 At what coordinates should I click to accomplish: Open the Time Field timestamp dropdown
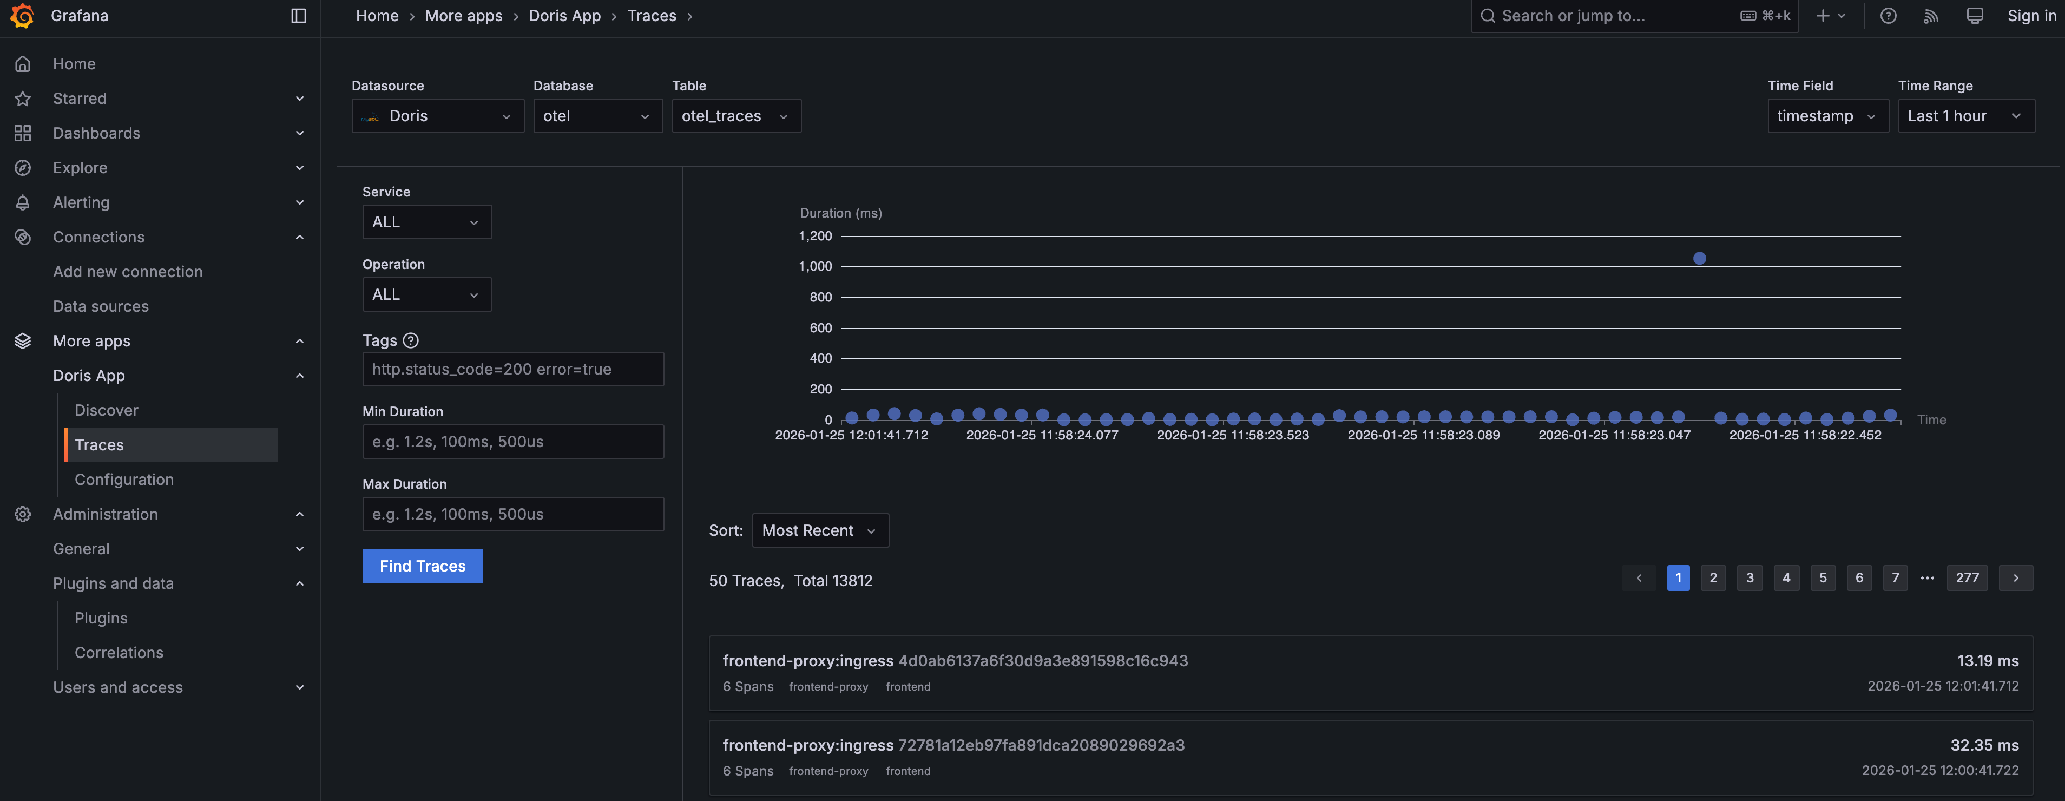coord(1828,116)
